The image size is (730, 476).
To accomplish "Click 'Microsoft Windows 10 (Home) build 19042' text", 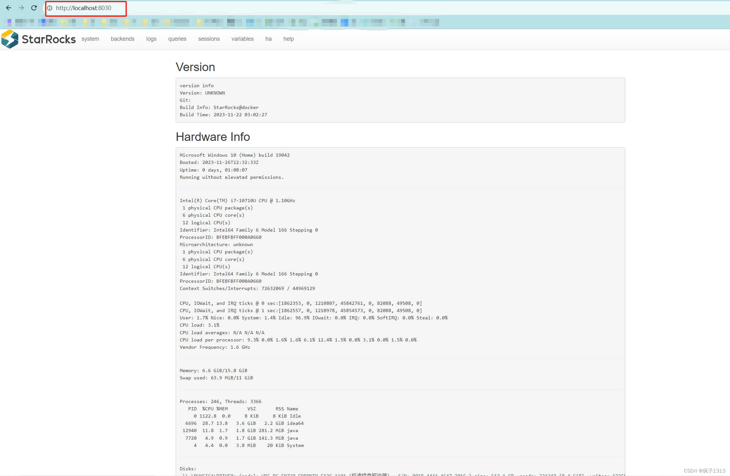I will tap(235, 155).
